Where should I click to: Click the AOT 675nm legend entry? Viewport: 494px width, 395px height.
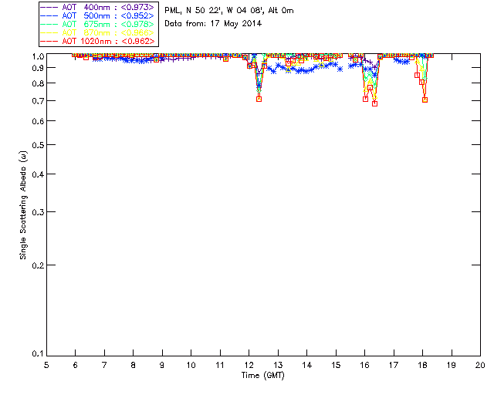click(x=97, y=24)
